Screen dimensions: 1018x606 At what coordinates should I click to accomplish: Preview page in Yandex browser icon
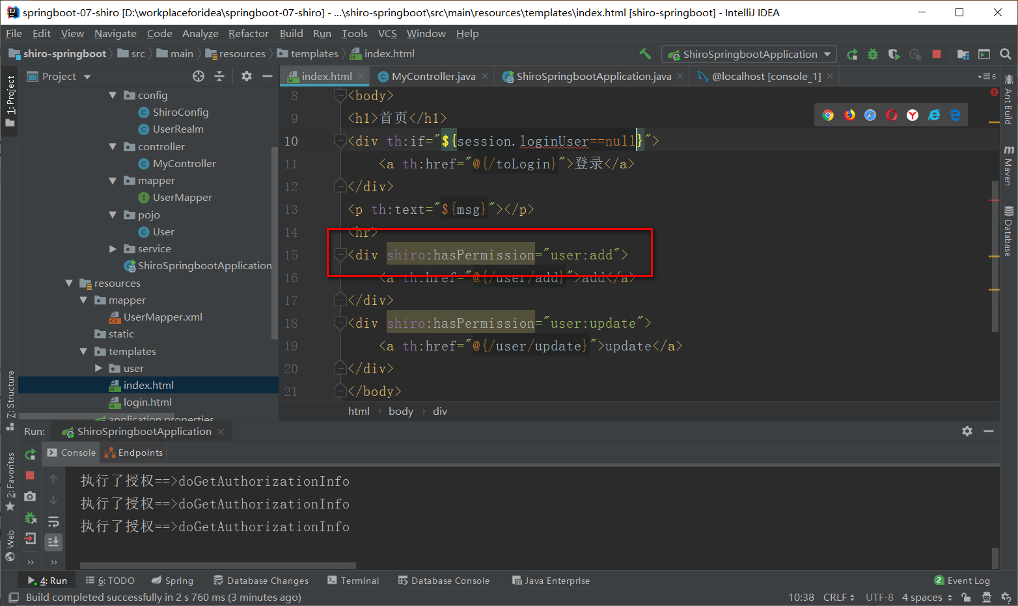point(913,115)
